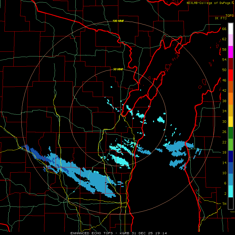235x235 pixels.
Task: Click the '[K FT]' units label
Action: coord(221,18)
